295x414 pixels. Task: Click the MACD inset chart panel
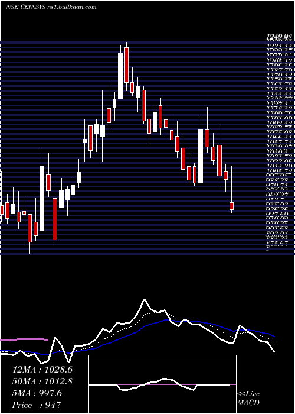pyautogui.click(x=162, y=384)
